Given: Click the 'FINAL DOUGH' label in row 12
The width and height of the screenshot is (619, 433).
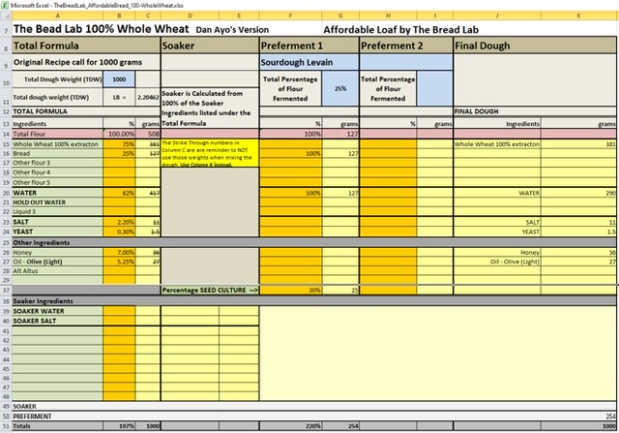Looking at the screenshot, I should coord(477,111).
